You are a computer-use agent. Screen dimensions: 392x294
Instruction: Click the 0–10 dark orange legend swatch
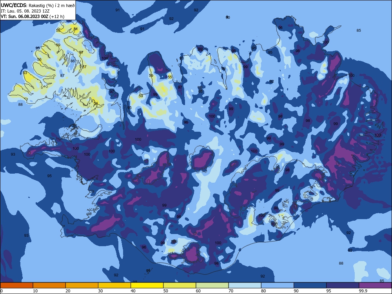16,285
